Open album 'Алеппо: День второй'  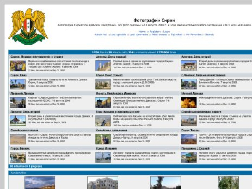coord(196,57)
